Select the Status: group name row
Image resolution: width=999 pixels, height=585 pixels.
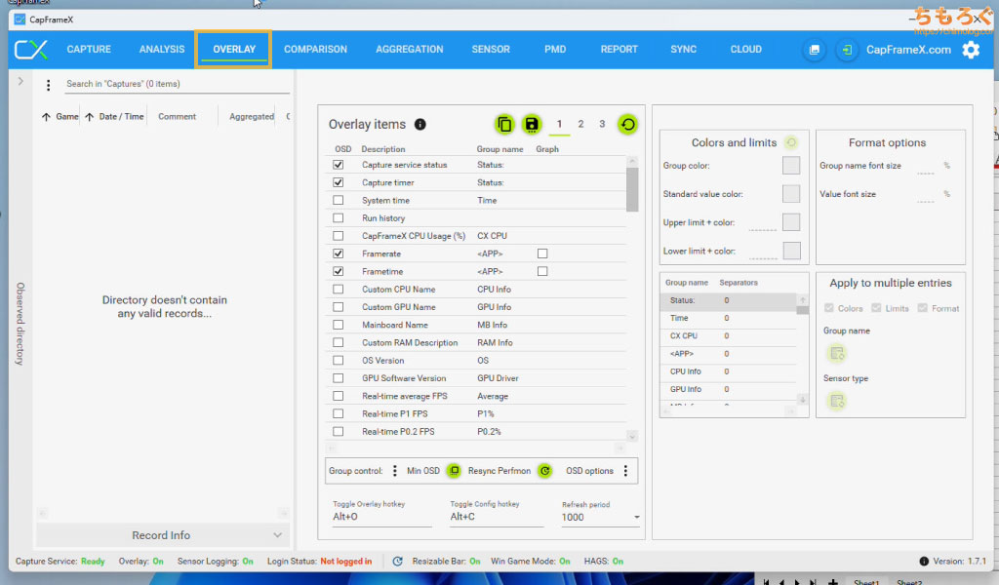(728, 300)
